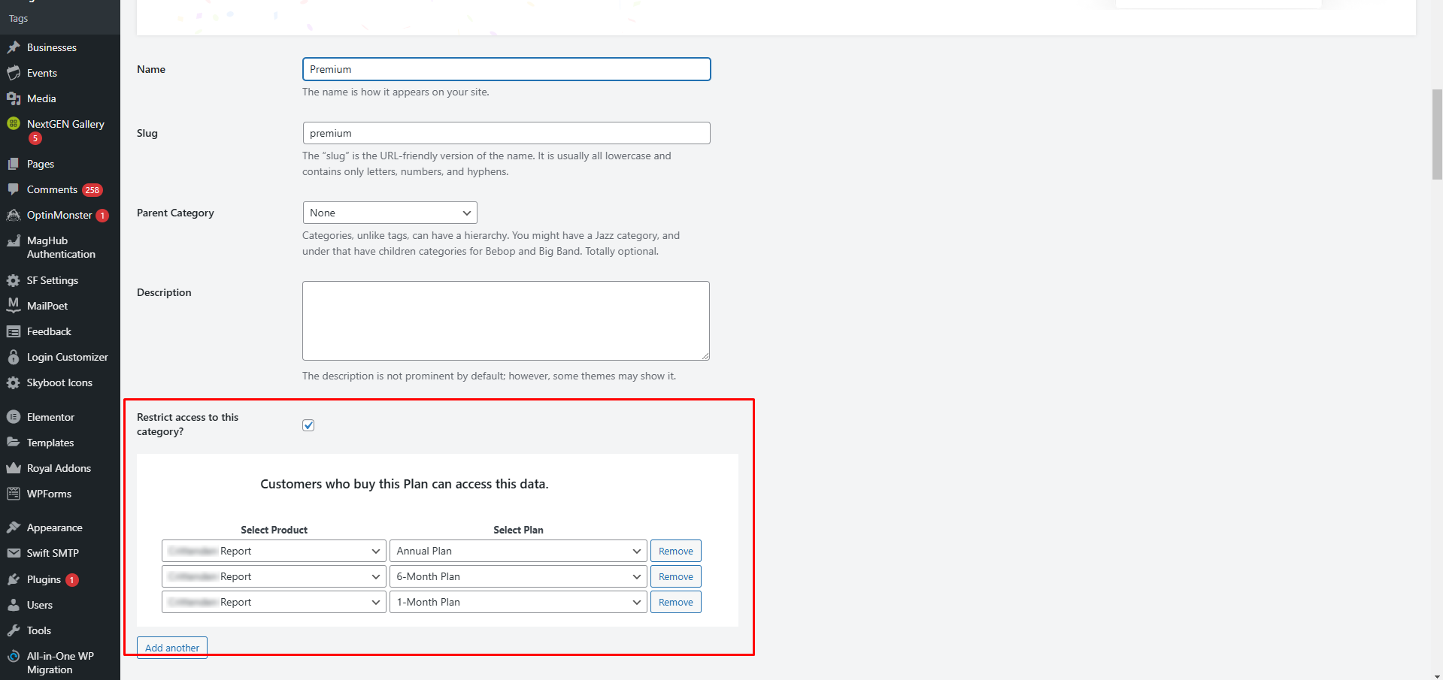Click the Comments speech bubble icon
The width and height of the screenshot is (1443, 680).
[14, 189]
